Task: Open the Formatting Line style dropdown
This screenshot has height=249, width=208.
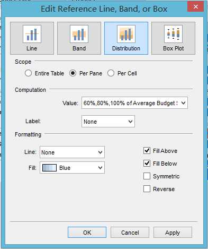Action: pyautogui.click(x=72, y=152)
